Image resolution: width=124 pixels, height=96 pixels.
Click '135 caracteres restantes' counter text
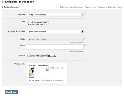click(76, 52)
